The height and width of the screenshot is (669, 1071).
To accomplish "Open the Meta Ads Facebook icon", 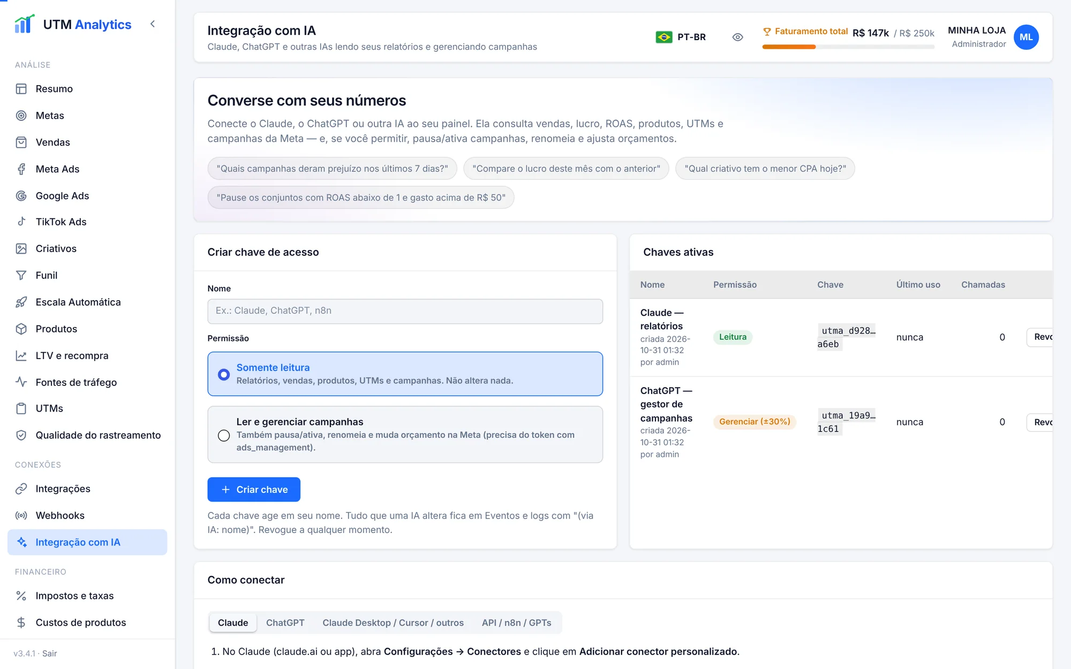I will [x=21, y=169].
